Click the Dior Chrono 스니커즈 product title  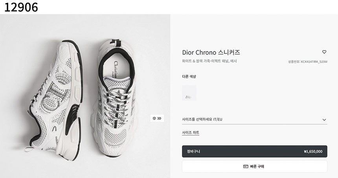pos(211,52)
